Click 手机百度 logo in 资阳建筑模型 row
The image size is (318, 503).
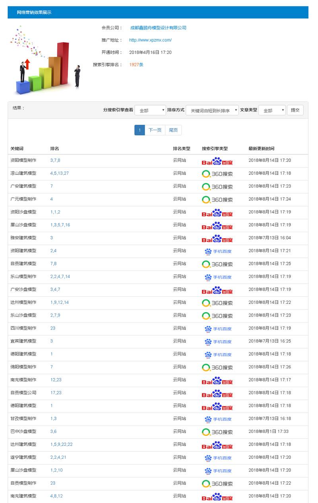218,251
